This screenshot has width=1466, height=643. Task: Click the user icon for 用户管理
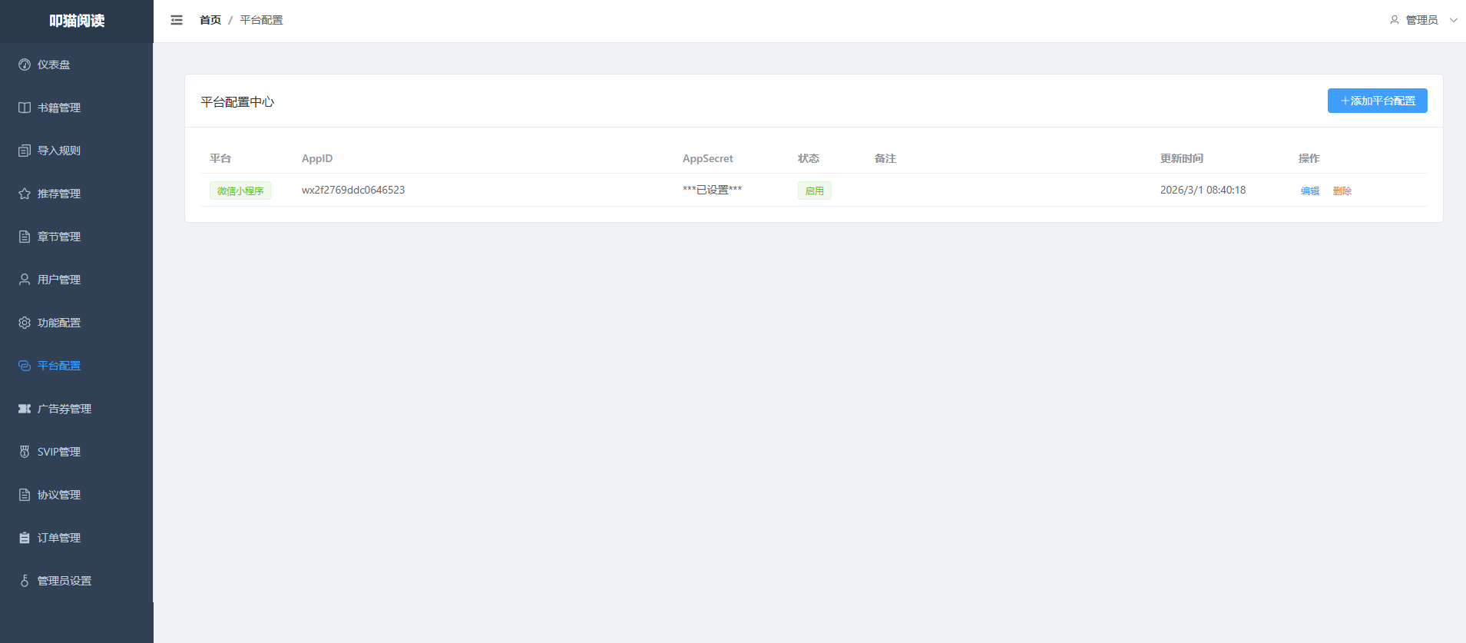click(25, 280)
